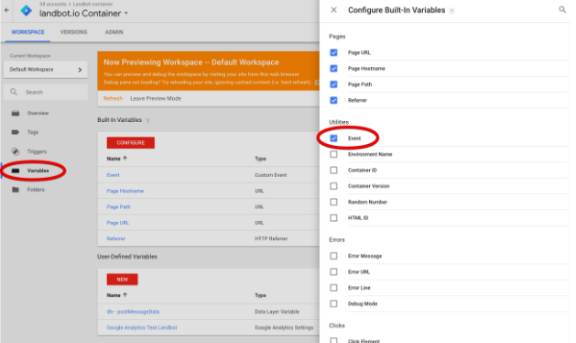Click the Tag Manager diamond logo
This screenshot has height=343, width=576.
26,10
